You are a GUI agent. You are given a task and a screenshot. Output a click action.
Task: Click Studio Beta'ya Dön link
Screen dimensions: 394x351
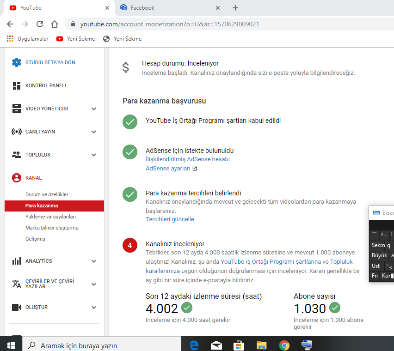tap(50, 62)
